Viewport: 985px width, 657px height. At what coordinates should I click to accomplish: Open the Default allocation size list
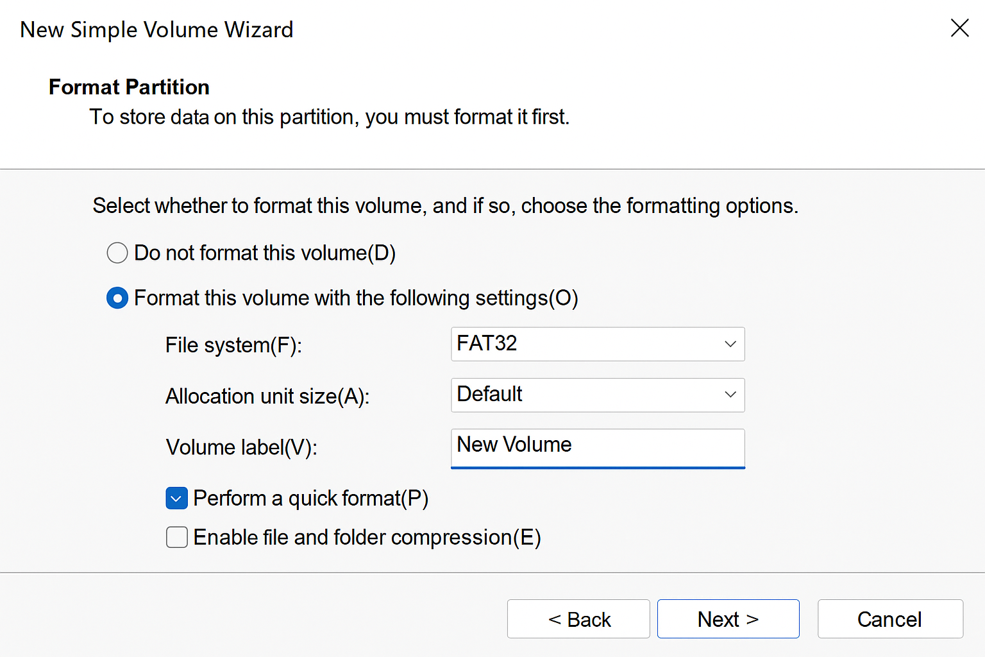(x=596, y=395)
